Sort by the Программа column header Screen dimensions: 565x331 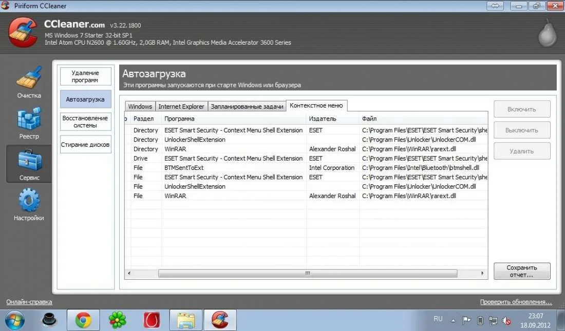coord(234,119)
